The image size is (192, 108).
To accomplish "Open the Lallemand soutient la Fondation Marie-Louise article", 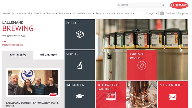I will click(x=33, y=104).
